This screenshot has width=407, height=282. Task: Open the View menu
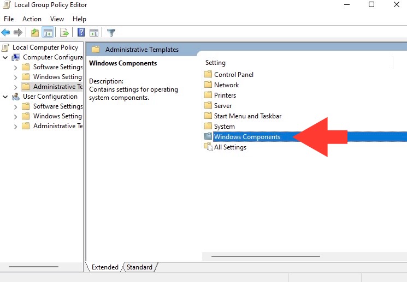(x=57, y=19)
